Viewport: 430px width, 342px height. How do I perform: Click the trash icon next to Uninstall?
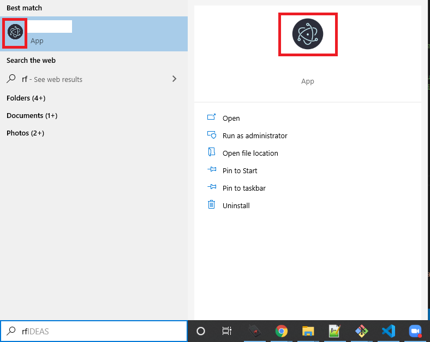click(211, 204)
